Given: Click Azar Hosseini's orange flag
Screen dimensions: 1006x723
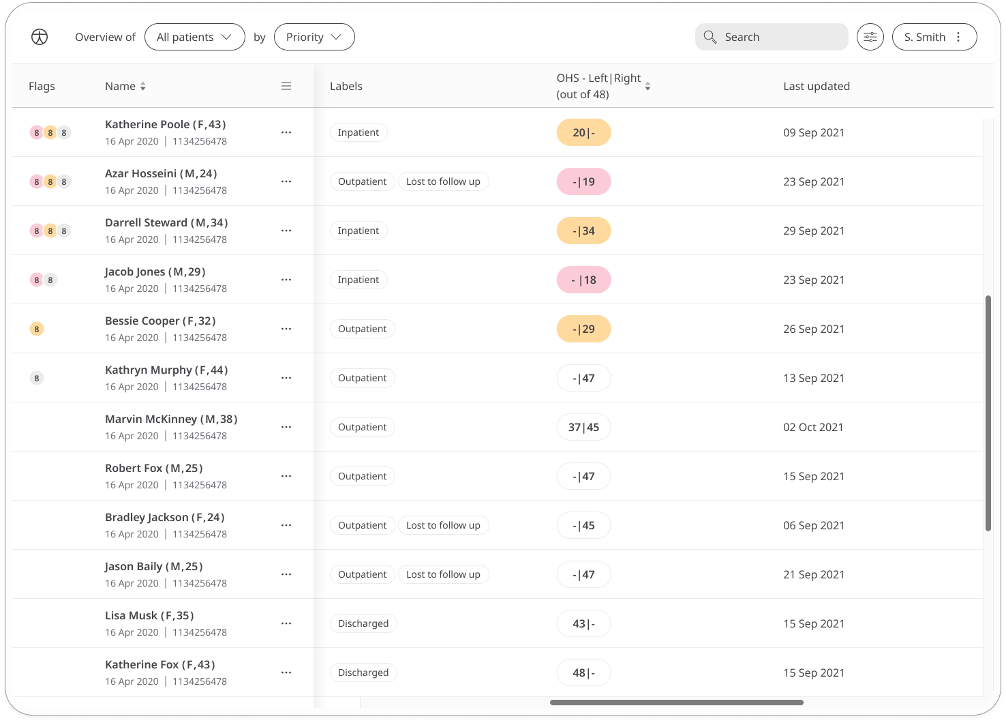Looking at the screenshot, I should pyautogui.click(x=50, y=181).
